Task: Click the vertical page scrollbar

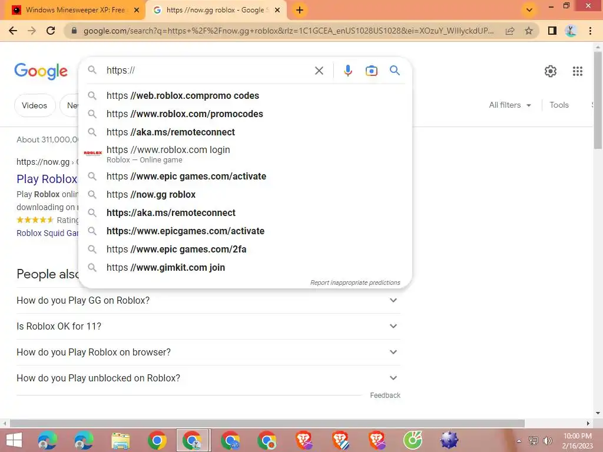Action: coord(598,100)
